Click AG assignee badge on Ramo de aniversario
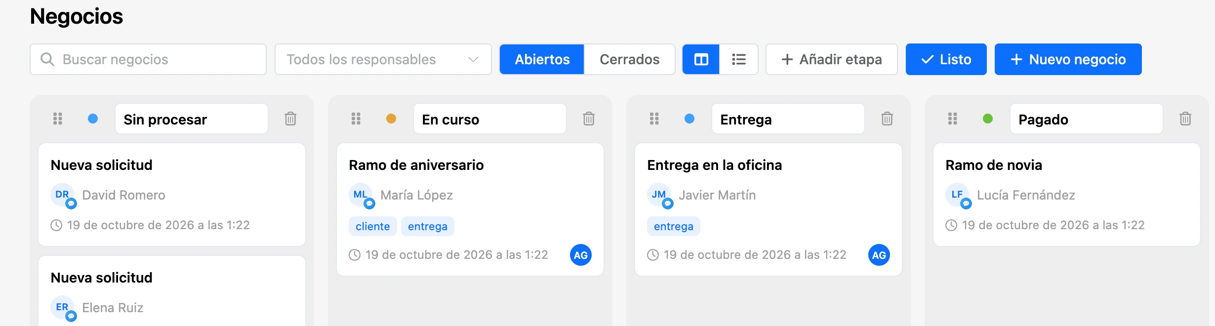 coord(581,255)
